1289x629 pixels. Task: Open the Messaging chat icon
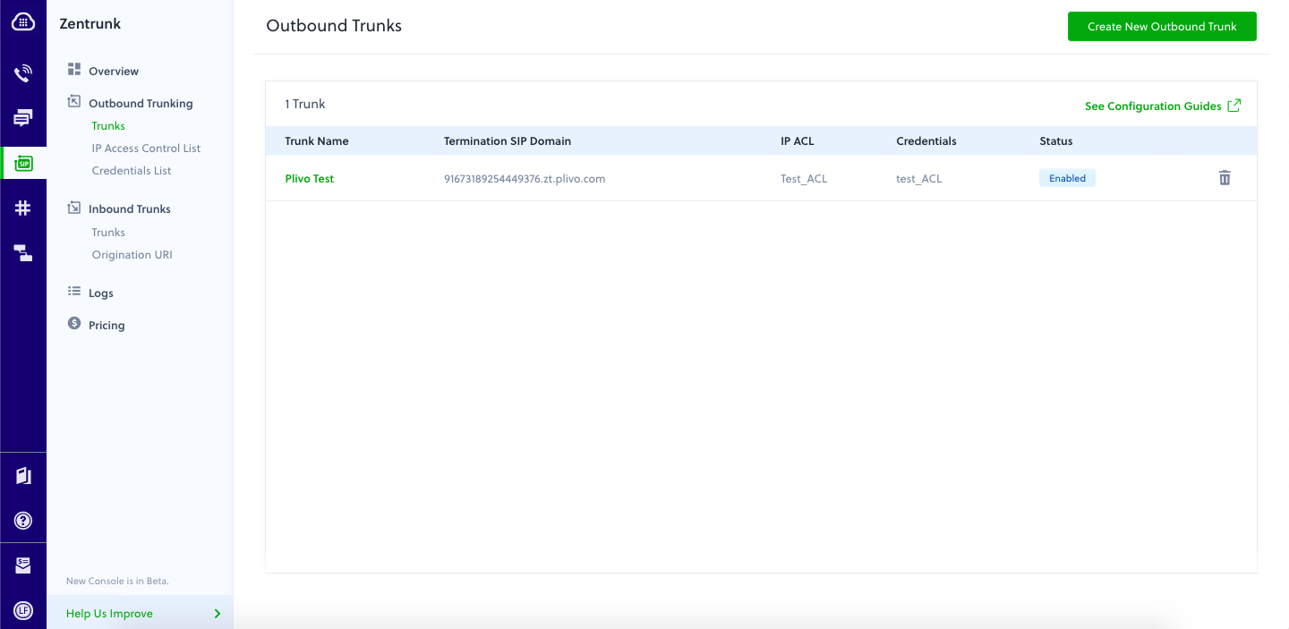click(23, 117)
